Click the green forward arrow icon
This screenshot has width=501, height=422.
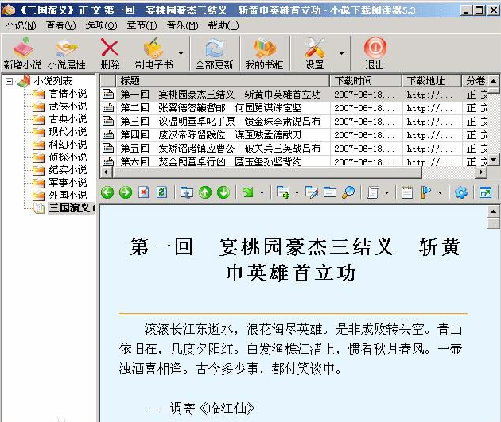click(126, 192)
